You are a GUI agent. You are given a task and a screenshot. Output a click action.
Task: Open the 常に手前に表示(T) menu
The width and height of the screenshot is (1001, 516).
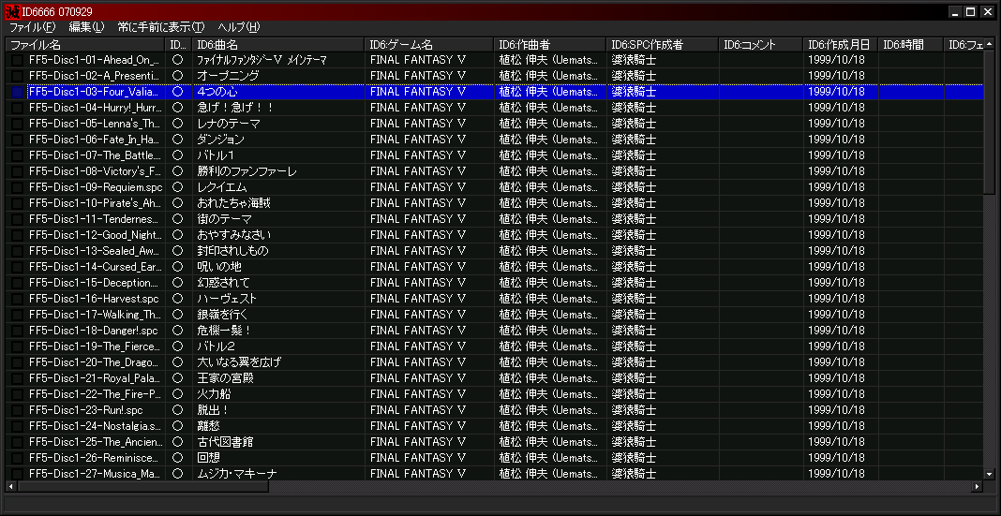[x=161, y=27]
